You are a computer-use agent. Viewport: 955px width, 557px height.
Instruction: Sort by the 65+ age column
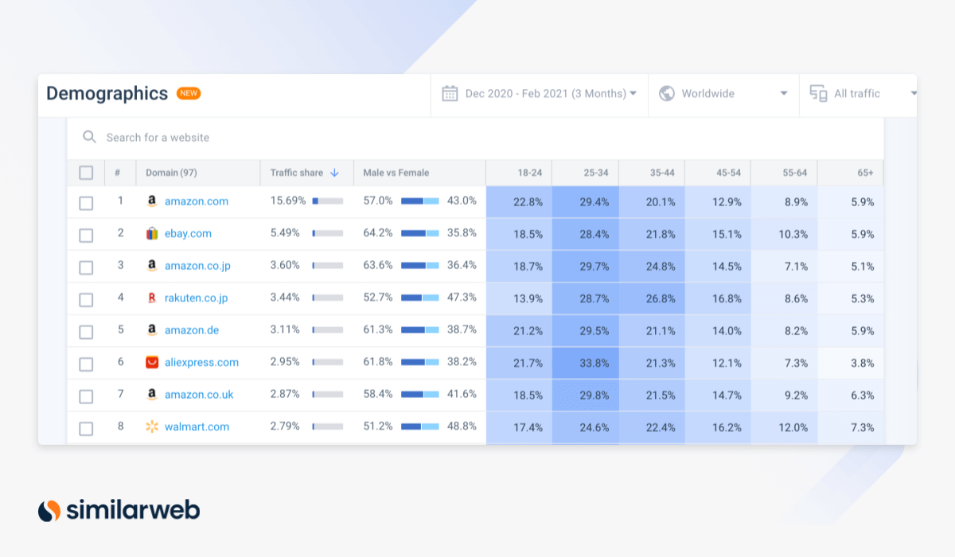(850, 173)
